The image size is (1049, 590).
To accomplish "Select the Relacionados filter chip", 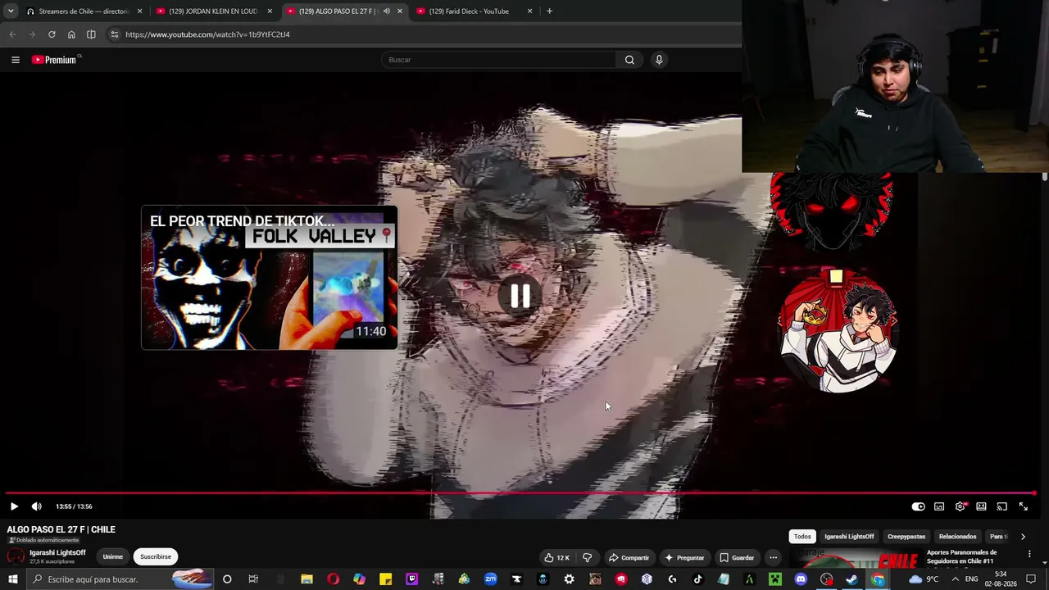I will (958, 537).
